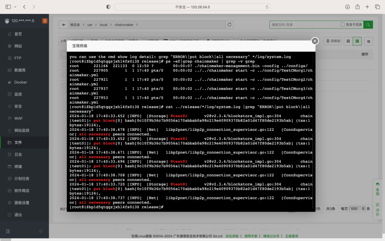Screen dimensions: 385x241
Task: Reload the page from the address bar
Action: point(267,7)
